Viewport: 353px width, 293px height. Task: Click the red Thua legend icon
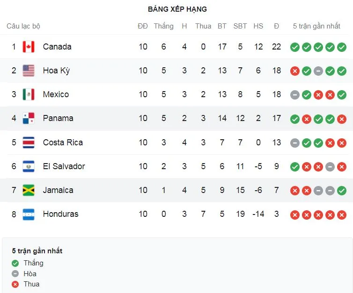[15, 284]
